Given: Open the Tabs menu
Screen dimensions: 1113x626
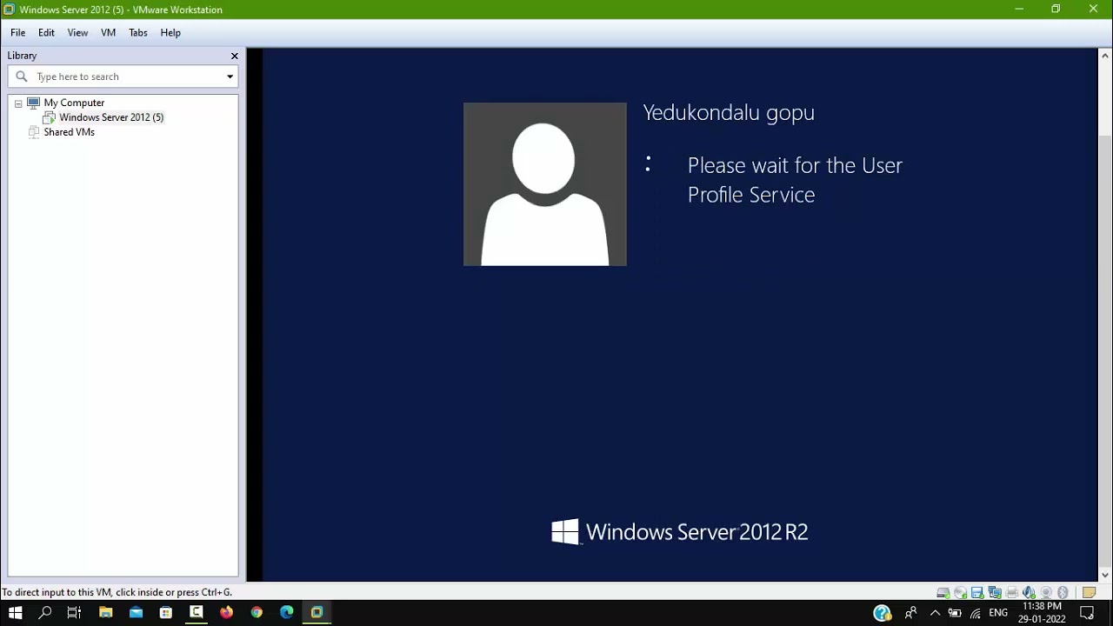Looking at the screenshot, I should click(138, 32).
